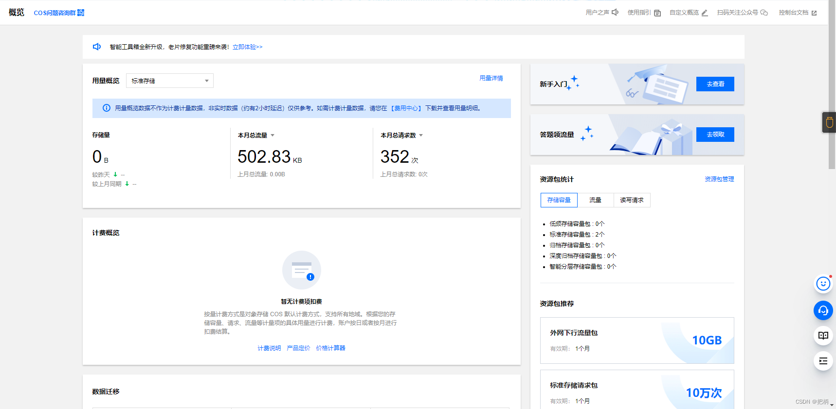Select the 存储容量 tab
The width and height of the screenshot is (836, 409).
click(x=559, y=200)
